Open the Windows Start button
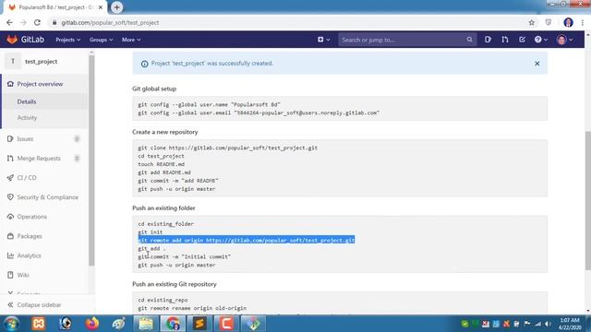This screenshot has width=591, height=332. (x=11, y=324)
